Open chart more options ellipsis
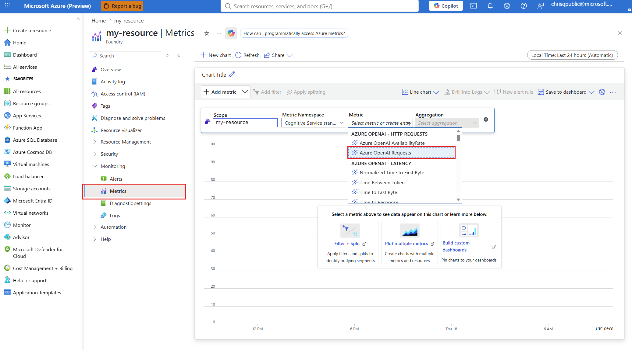Viewport: 632px width, 350px height. [613, 92]
